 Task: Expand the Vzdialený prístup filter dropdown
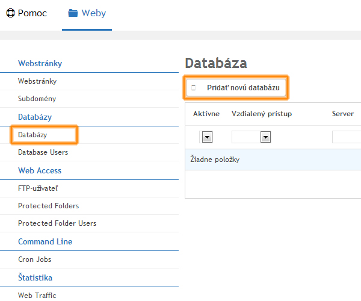click(265, 137)
